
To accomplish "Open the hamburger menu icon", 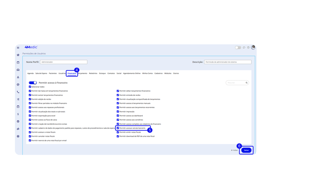I will coord(18,48).
